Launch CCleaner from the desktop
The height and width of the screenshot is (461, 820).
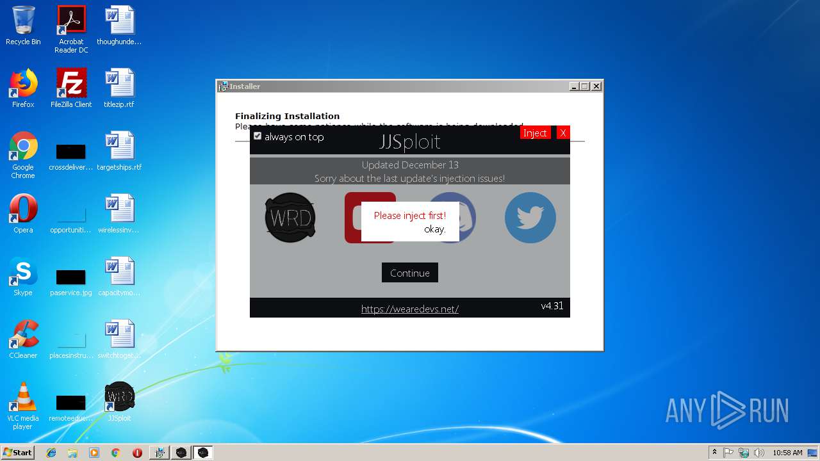point(23,340)
